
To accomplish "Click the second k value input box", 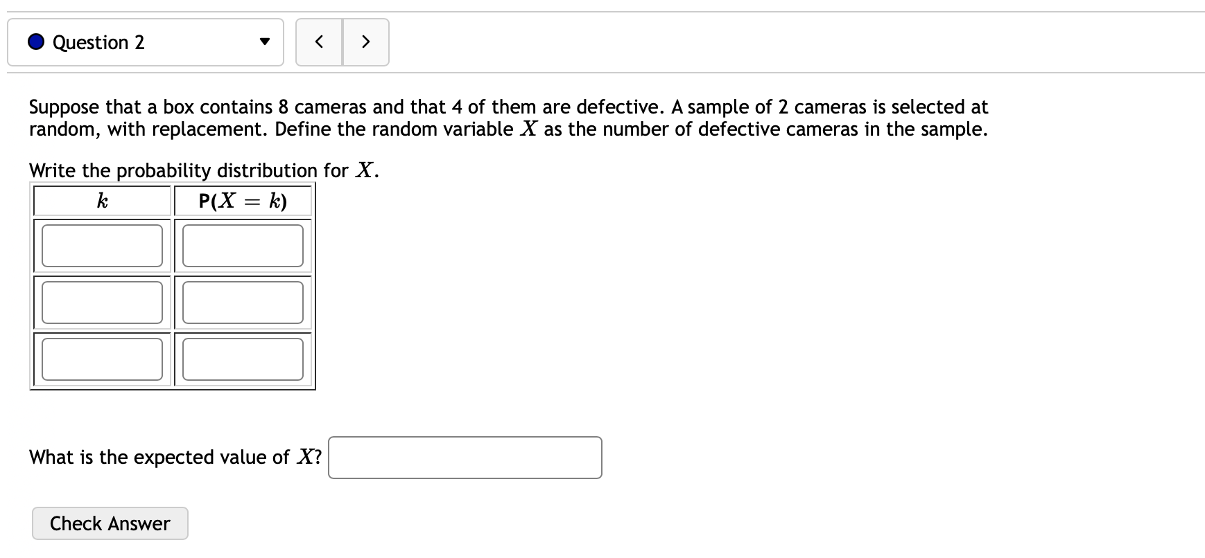I will click(x=102, y=302).
